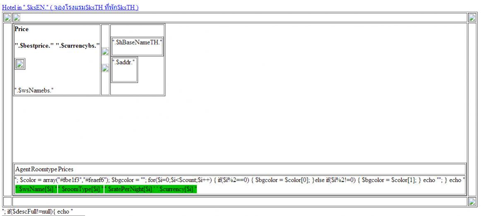Click the 'Roomtype' column header
The width and height of the screenshot is (487, 216).
tap(44, 169)
